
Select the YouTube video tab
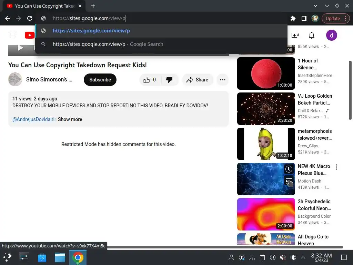point(44,6)
